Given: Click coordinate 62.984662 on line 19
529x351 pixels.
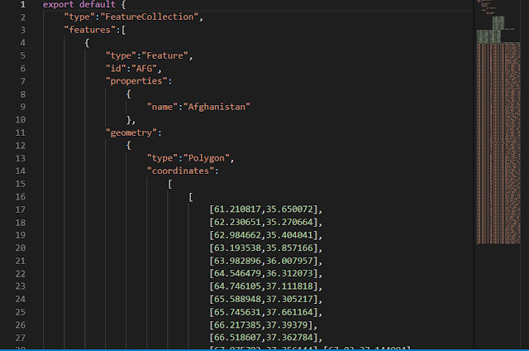Looking at the screenshot, I should point(237,235).
